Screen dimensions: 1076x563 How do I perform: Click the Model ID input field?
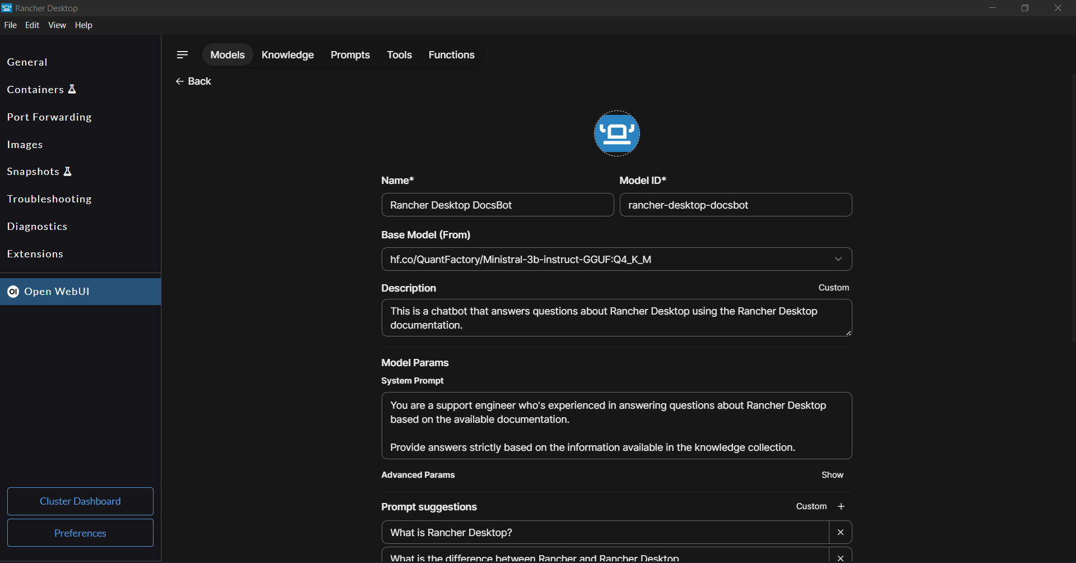pos(736,205)
